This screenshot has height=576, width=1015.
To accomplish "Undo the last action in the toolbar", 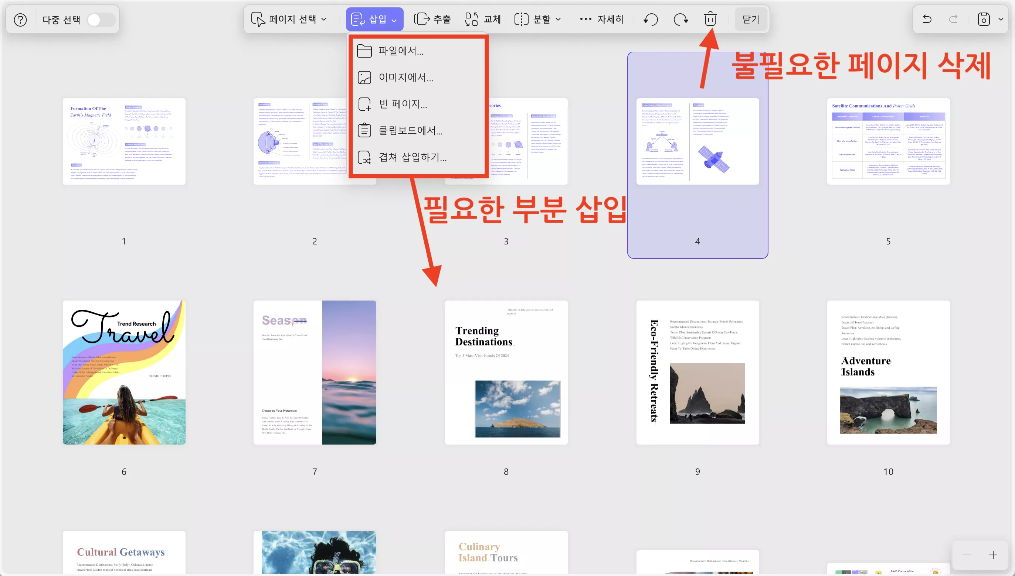I will point(650,19).
